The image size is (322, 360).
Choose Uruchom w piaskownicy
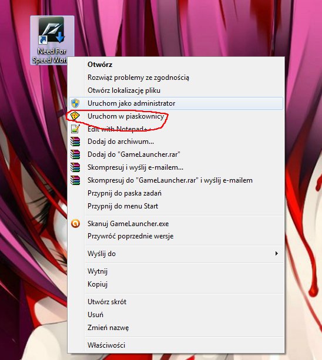[x=176, y=116]
